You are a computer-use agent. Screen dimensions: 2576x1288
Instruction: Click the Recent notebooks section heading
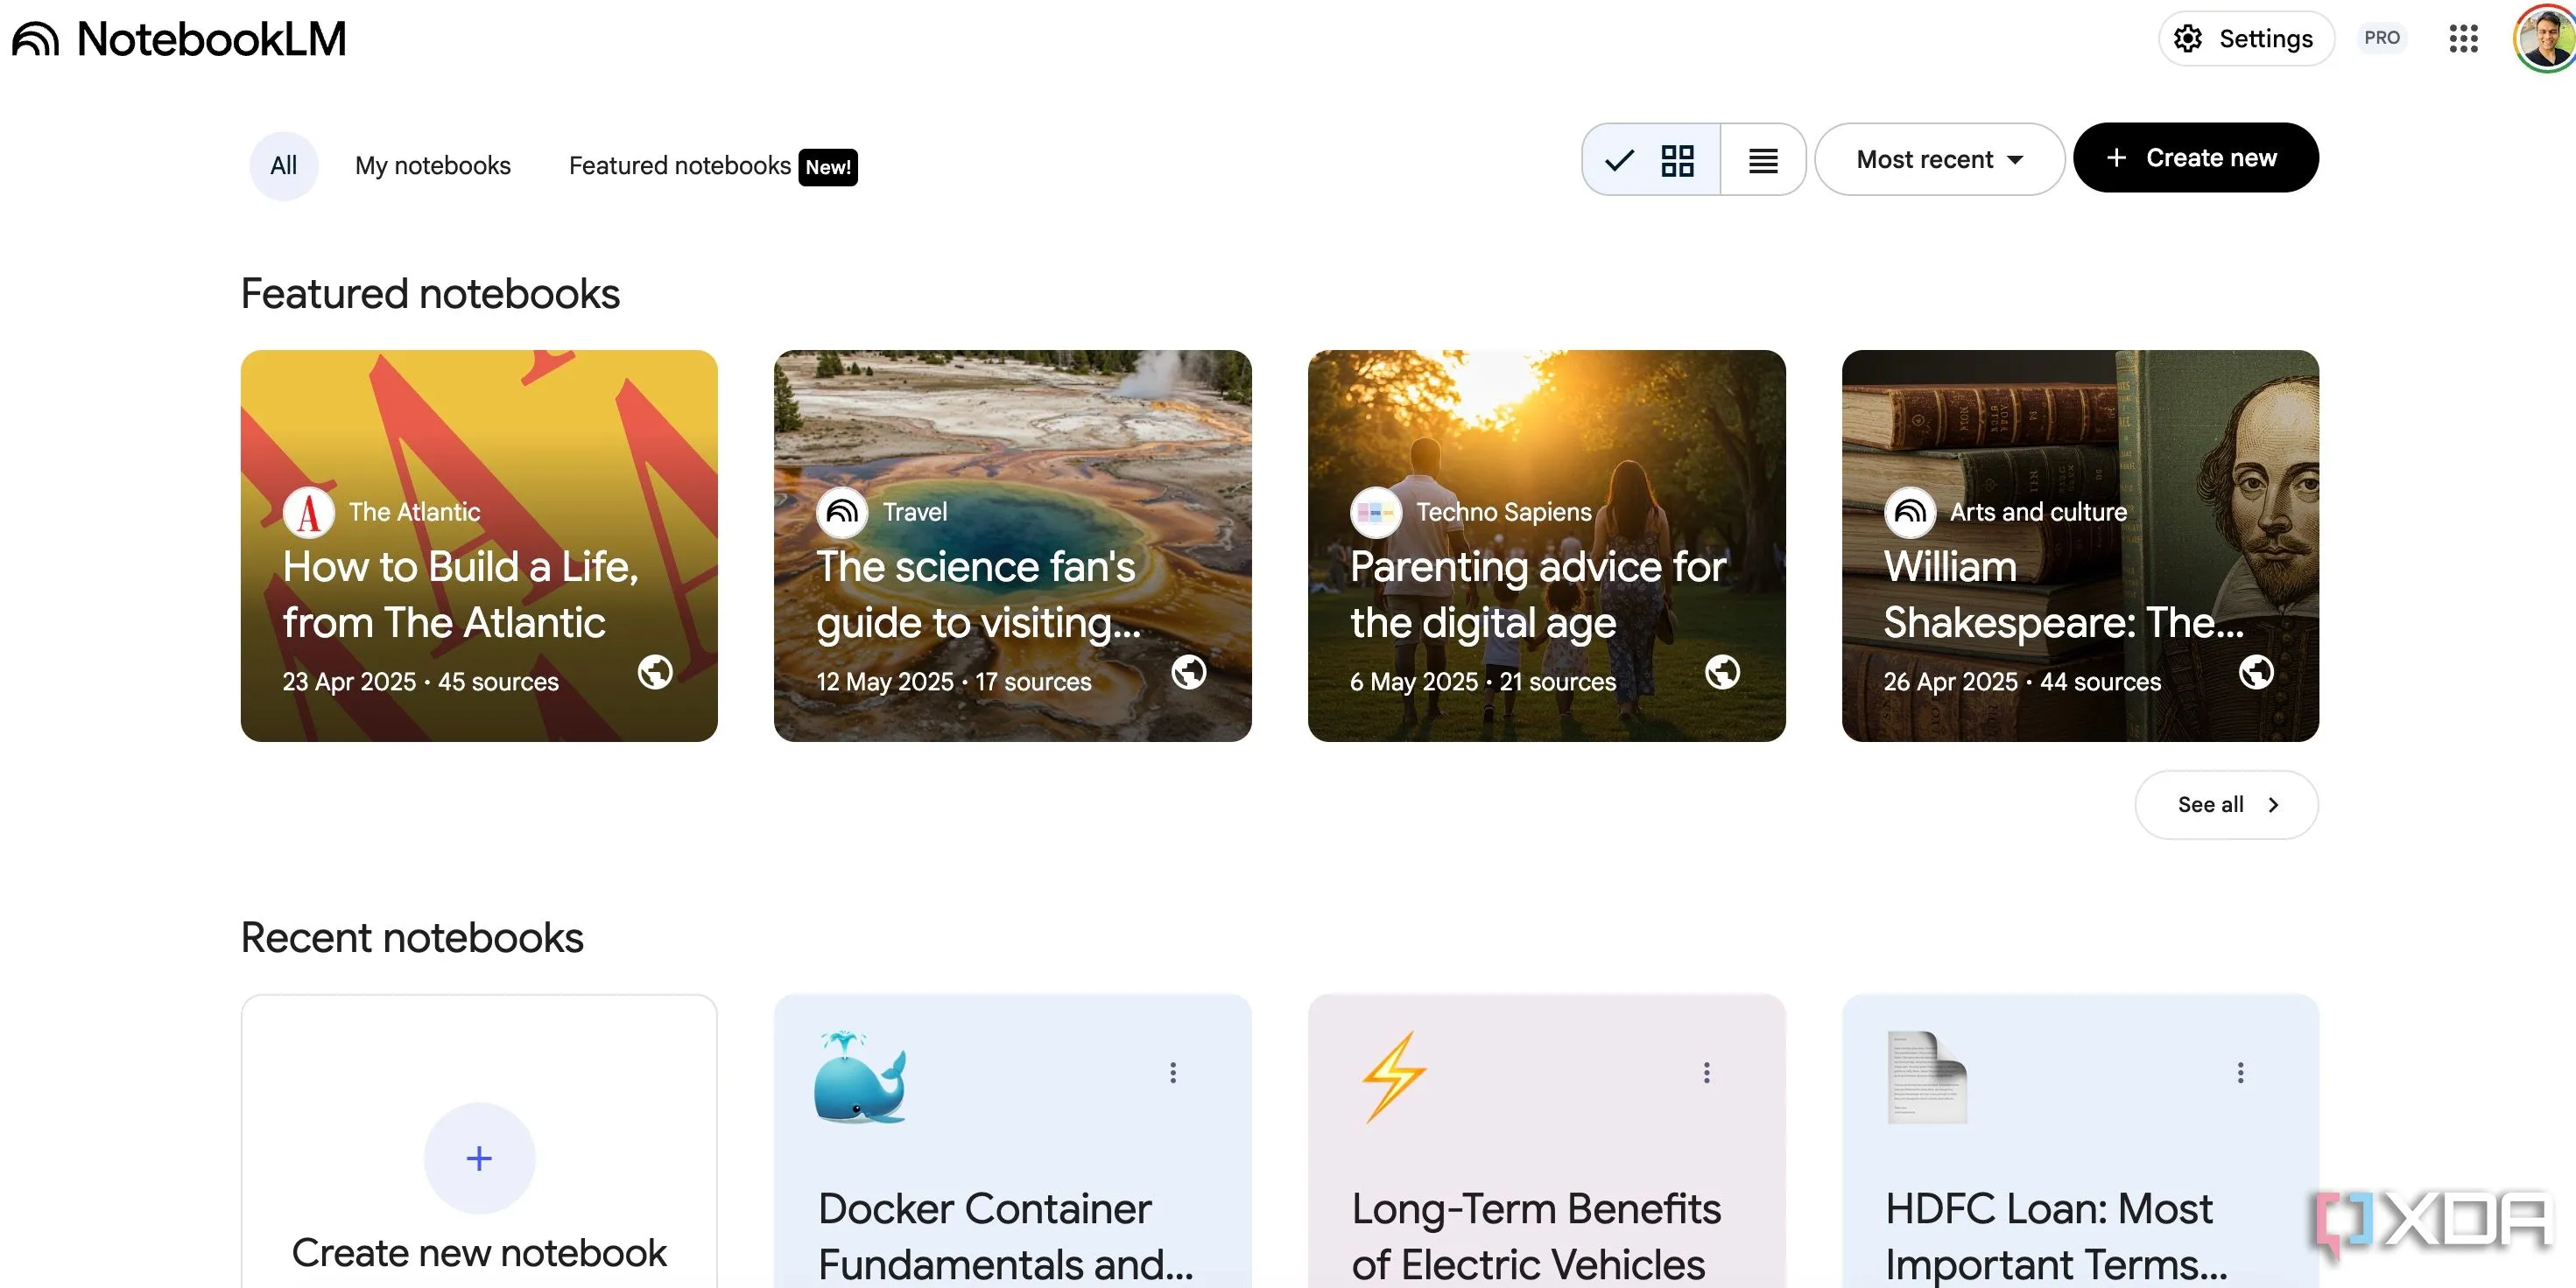click(412, 938)
